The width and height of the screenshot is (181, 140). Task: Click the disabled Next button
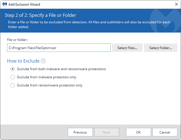(x=106, y=132)
